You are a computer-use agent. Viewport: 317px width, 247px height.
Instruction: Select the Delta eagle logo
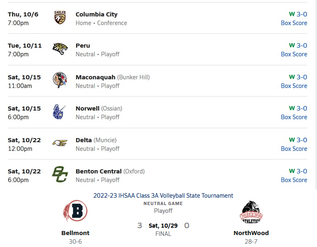(60, 143)
